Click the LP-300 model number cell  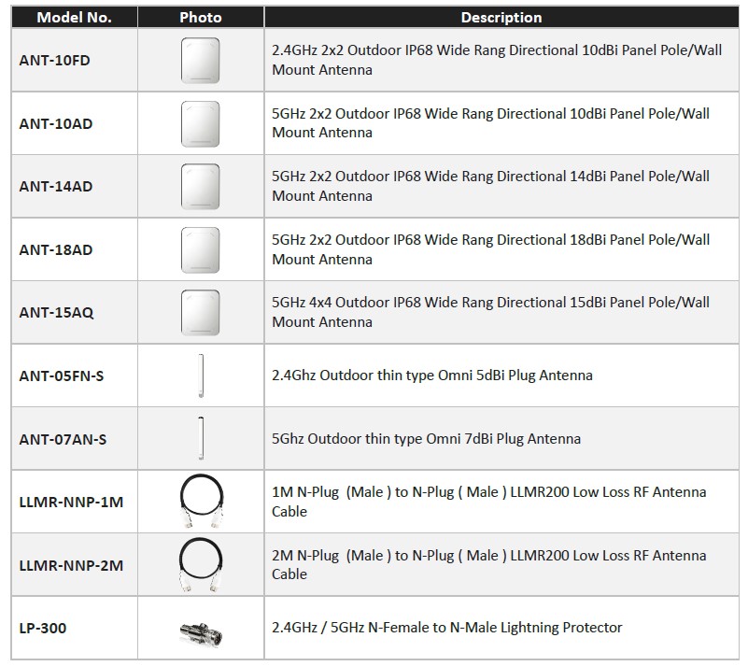click(43, 628)
